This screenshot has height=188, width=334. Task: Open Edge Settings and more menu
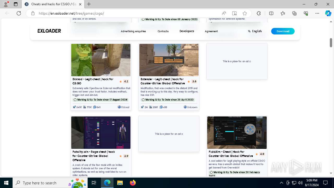tap(317, 13)
